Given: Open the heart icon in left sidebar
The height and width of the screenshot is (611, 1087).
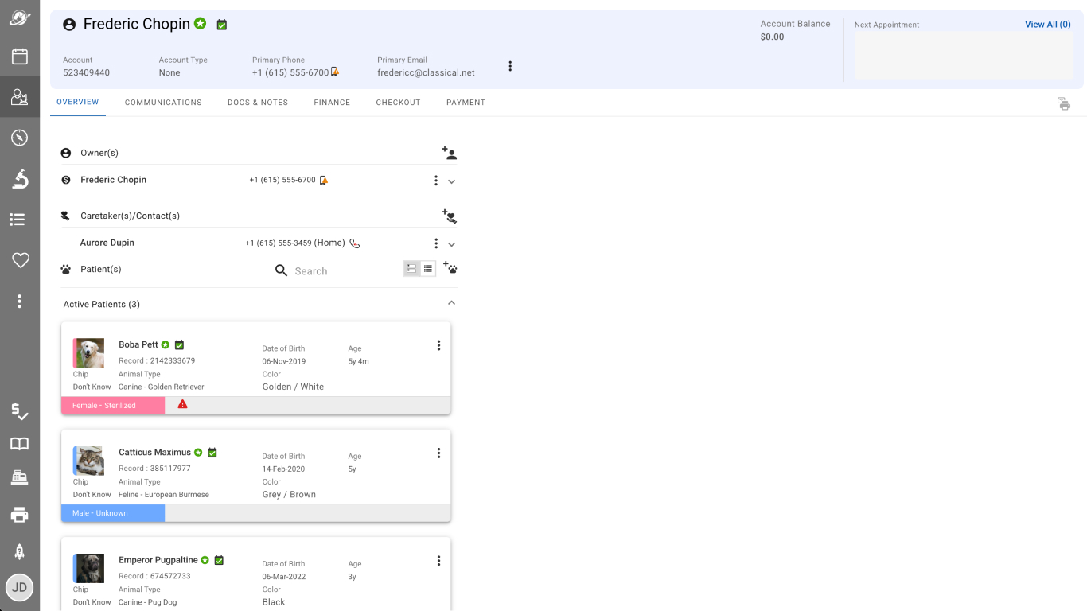Looking at the screenshot, I should 20,260.
